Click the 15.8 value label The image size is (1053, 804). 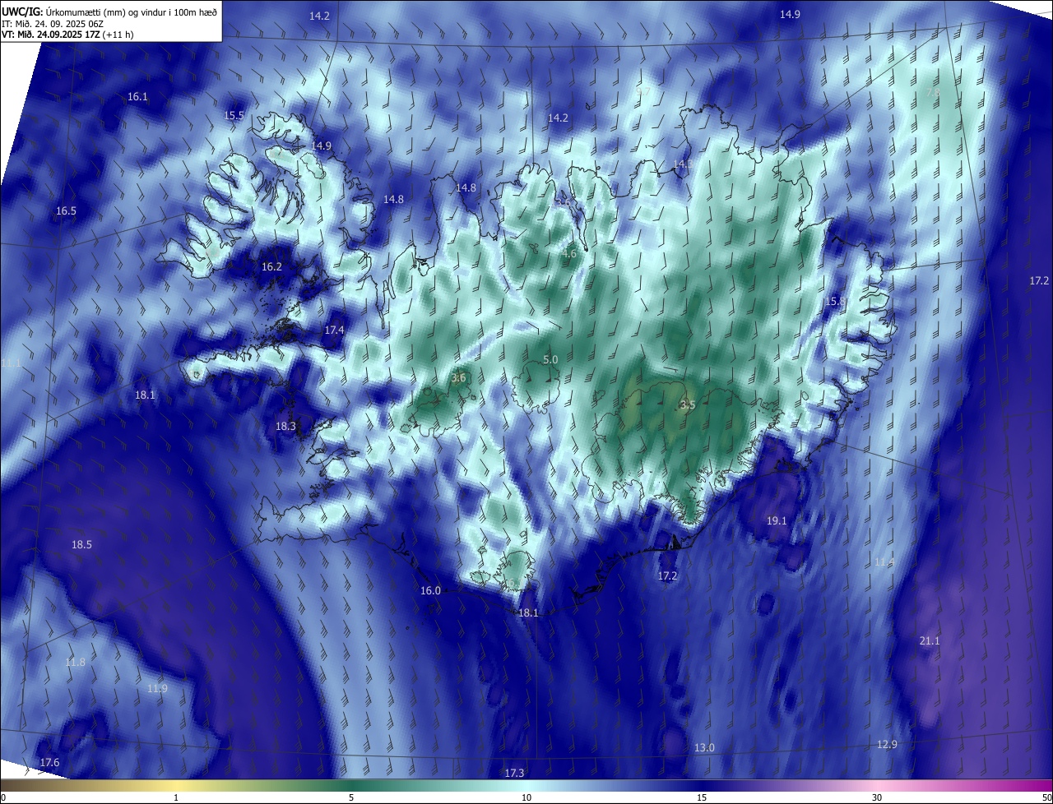coord(835,302)
